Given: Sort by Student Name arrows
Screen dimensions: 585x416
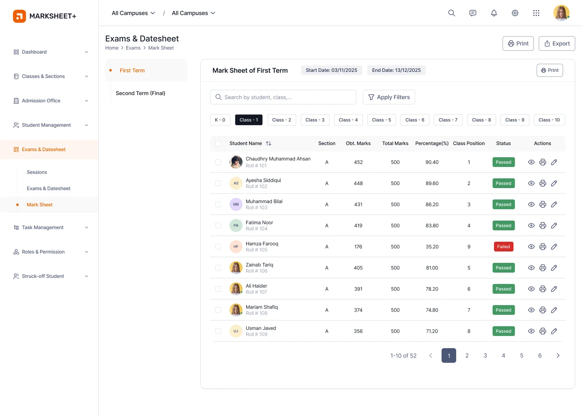Looking at the screenshot, I should (269, 143).
